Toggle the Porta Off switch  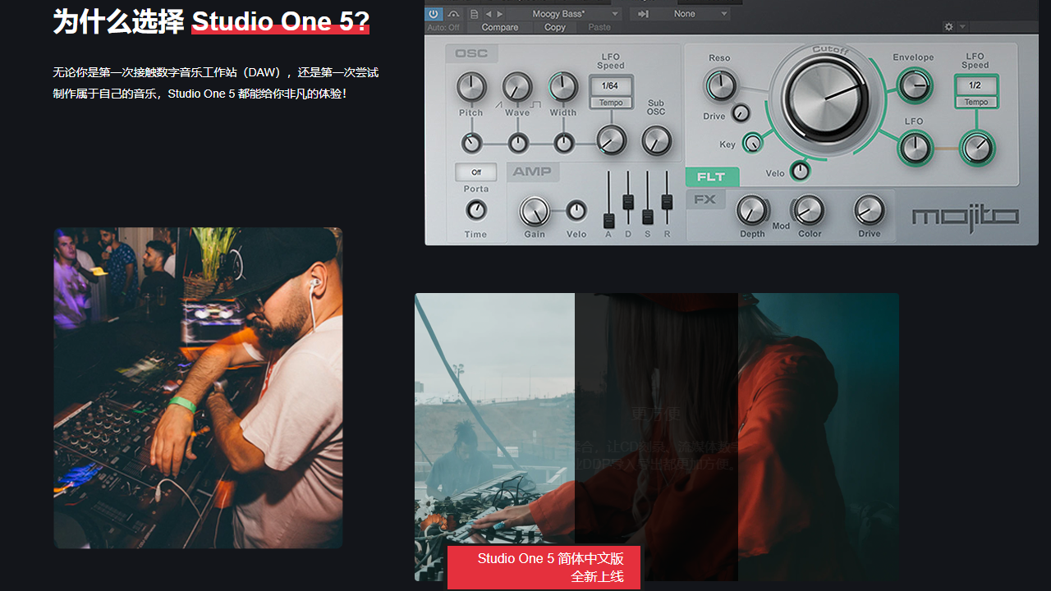[x=475, y=172]
